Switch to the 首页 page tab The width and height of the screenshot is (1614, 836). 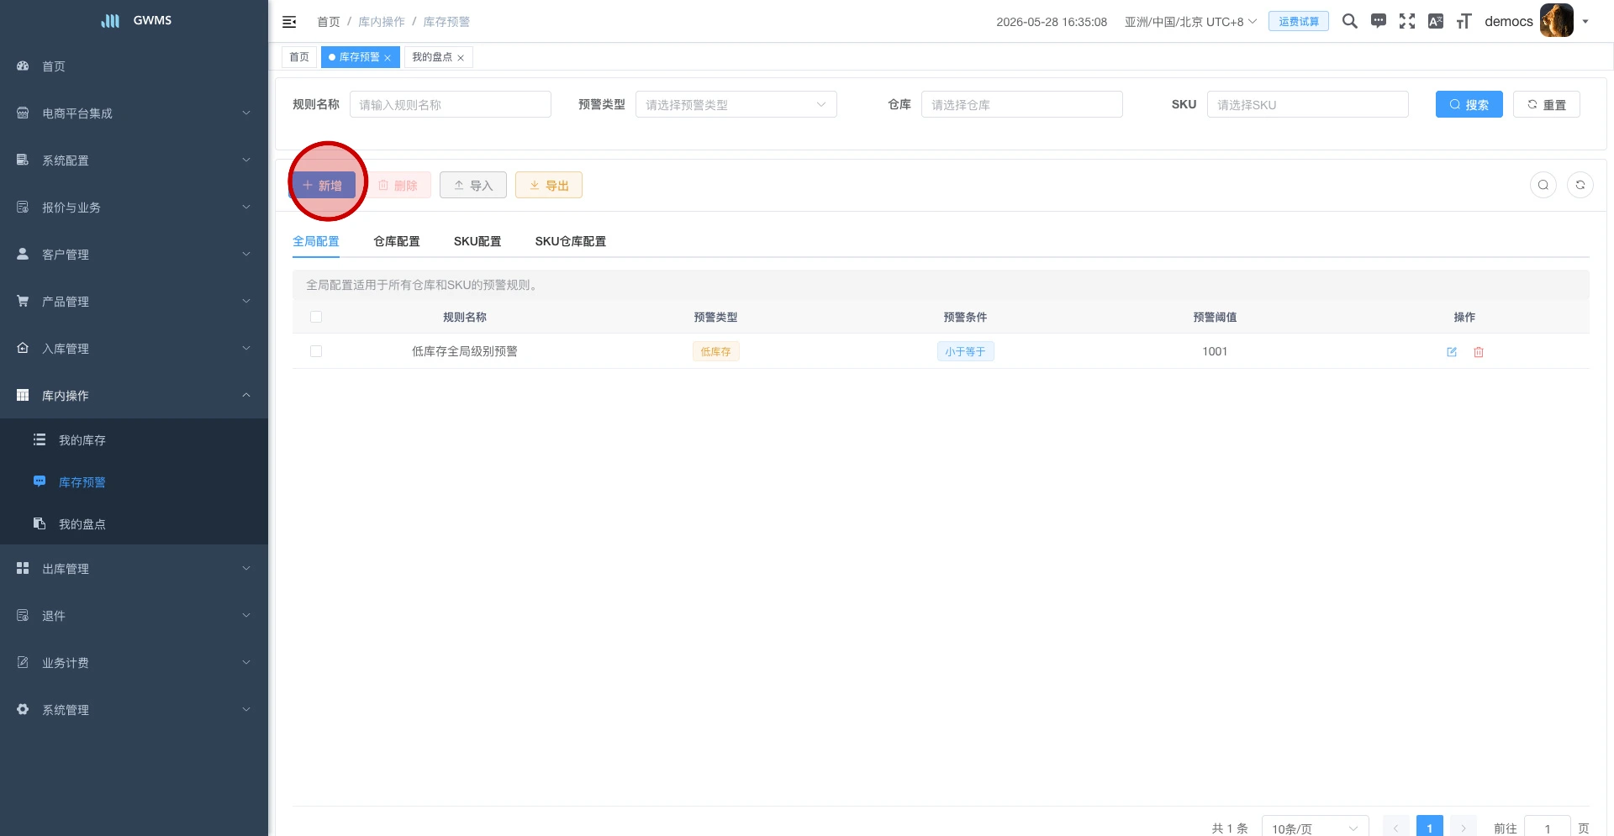point(299,57)
